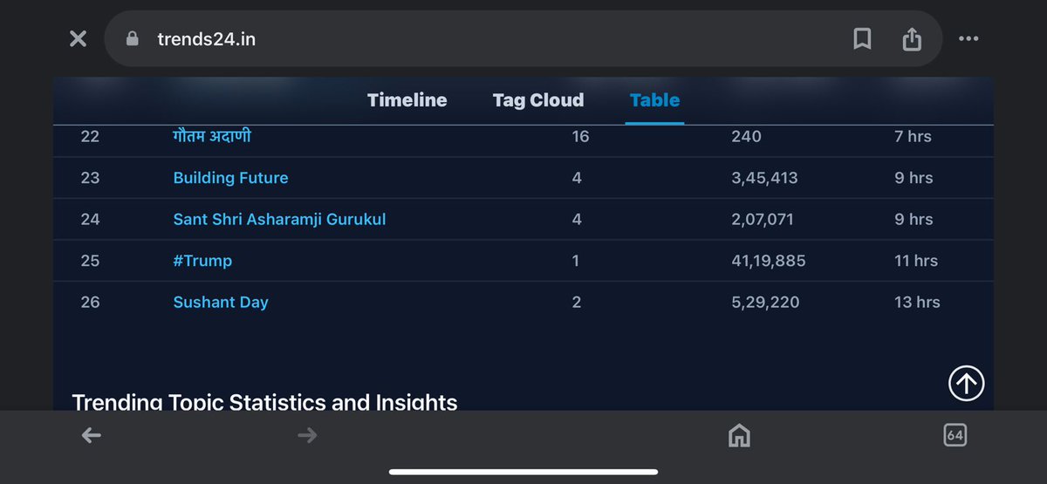
Task: Click position value 1 in #Trump row
Action: (576, 261)
